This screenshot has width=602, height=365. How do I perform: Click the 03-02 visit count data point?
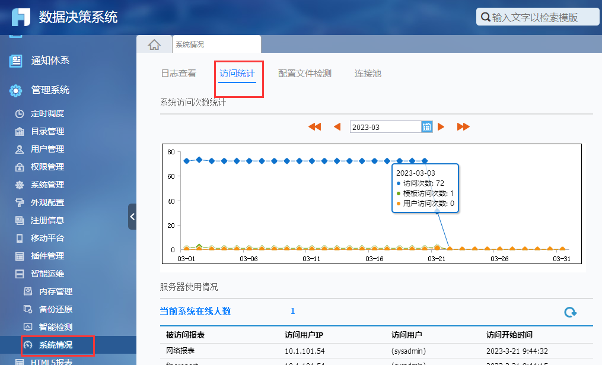(199, 160)
